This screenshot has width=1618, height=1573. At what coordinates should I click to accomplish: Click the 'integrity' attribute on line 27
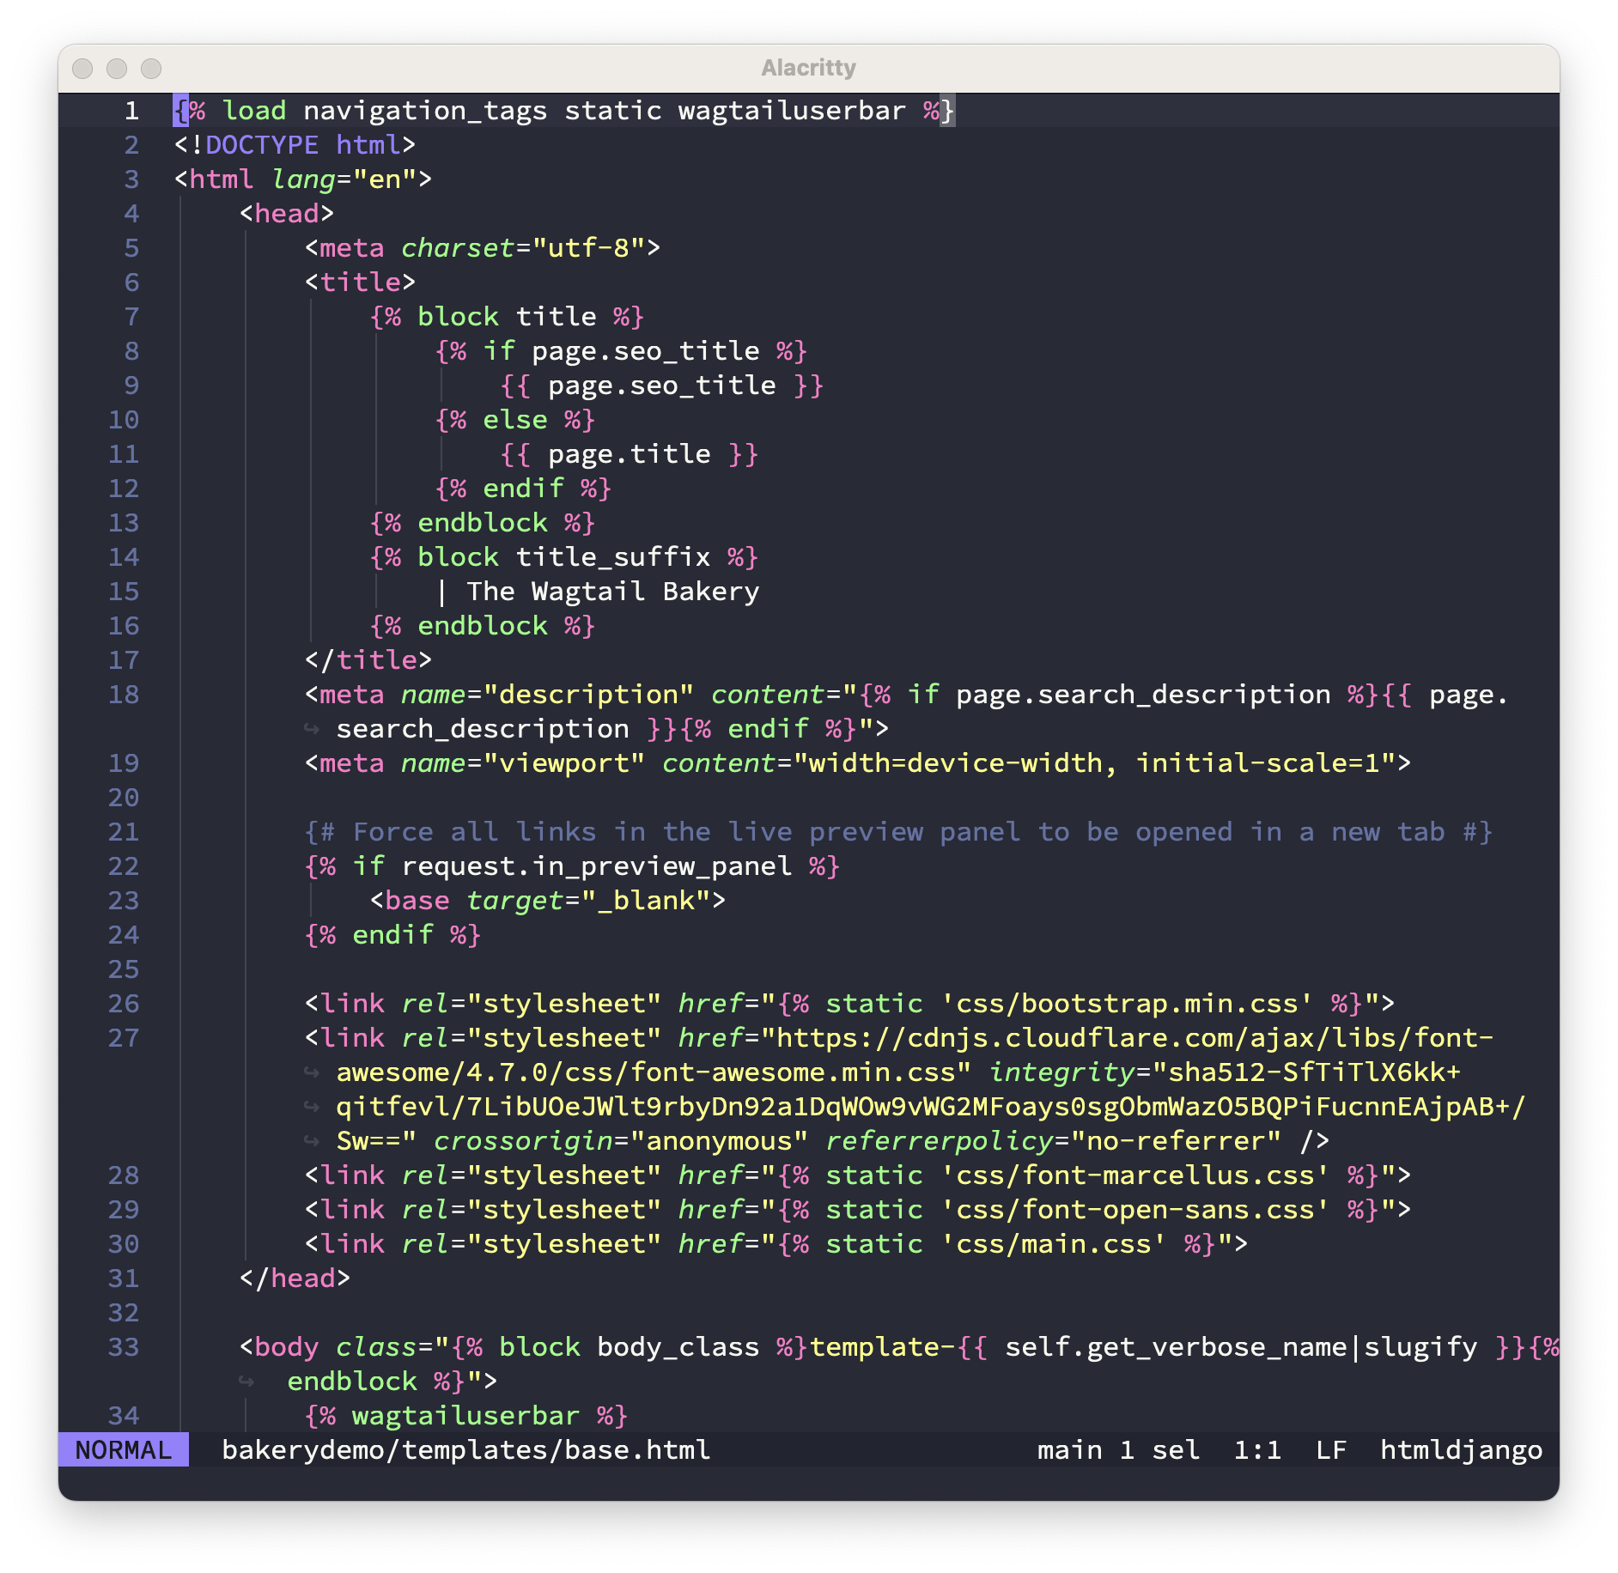[1061, 1072]
